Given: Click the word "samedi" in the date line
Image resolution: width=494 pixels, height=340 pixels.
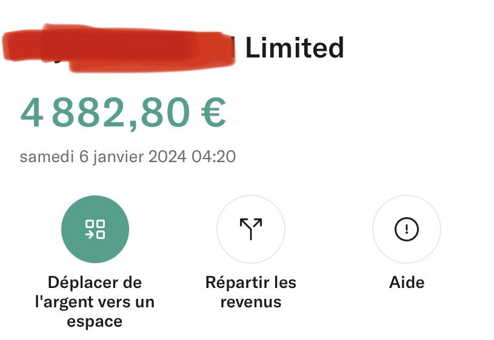Looking at the screenshot, I should (47, 156).
